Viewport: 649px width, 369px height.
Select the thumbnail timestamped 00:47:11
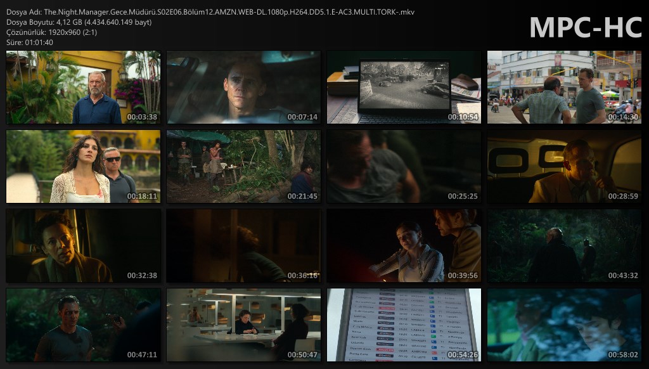[x=83, y=325]
